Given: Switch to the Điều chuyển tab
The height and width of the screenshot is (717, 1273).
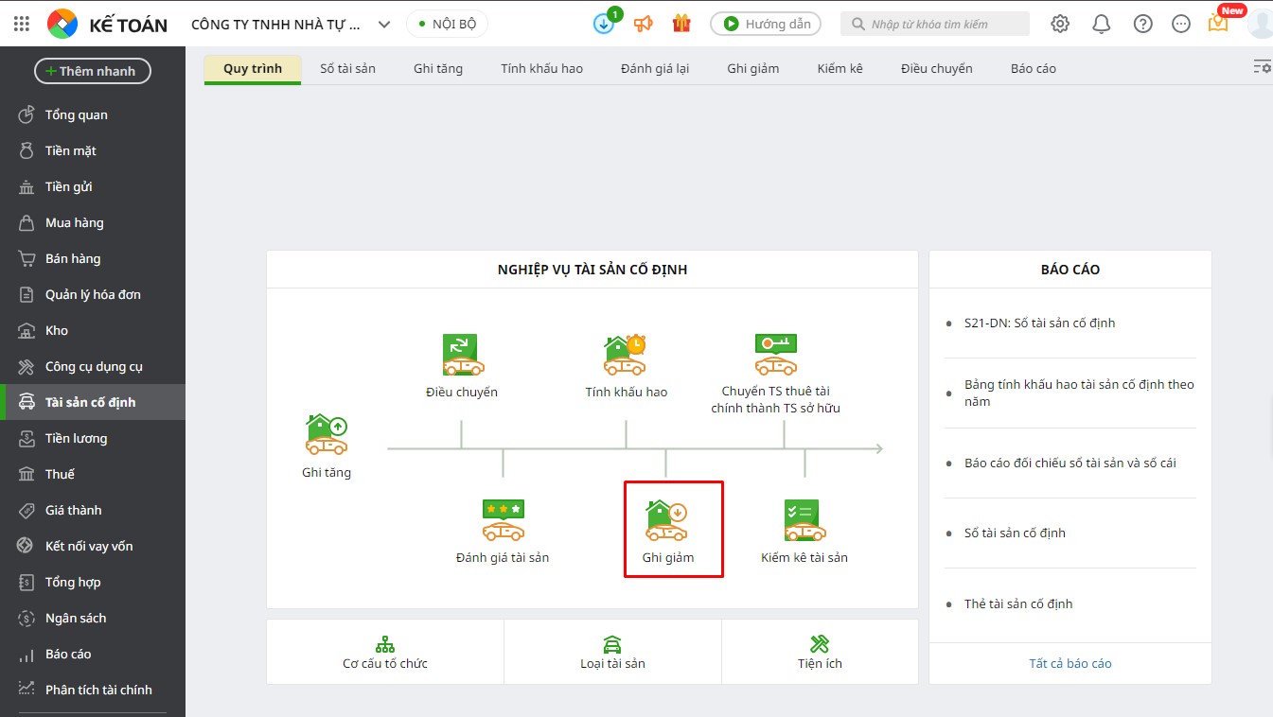Looking at the screenshot, I should point(937,69).
